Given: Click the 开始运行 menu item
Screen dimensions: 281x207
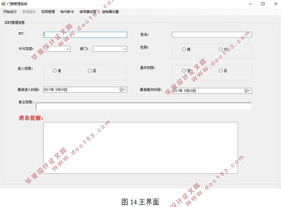Looking at the screenshot, I should [10, 12].
